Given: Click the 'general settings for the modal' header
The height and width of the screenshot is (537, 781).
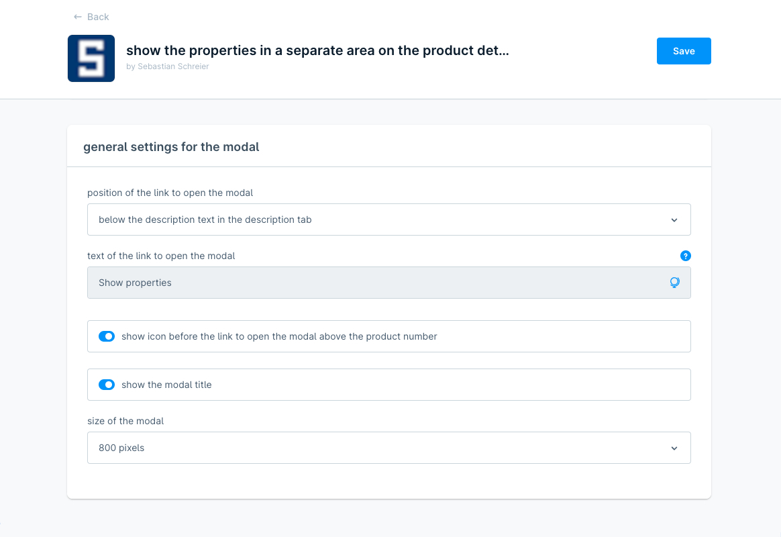Looking at the screenshot, I should pos(171,146).
